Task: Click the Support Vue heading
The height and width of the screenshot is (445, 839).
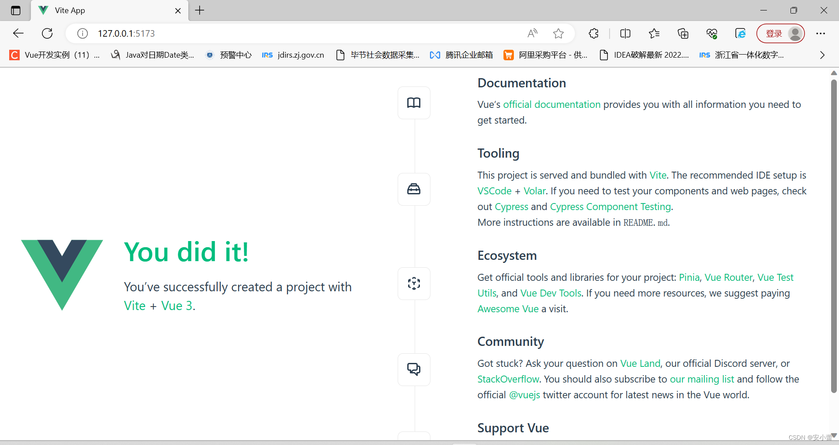Action: [513, 428]
